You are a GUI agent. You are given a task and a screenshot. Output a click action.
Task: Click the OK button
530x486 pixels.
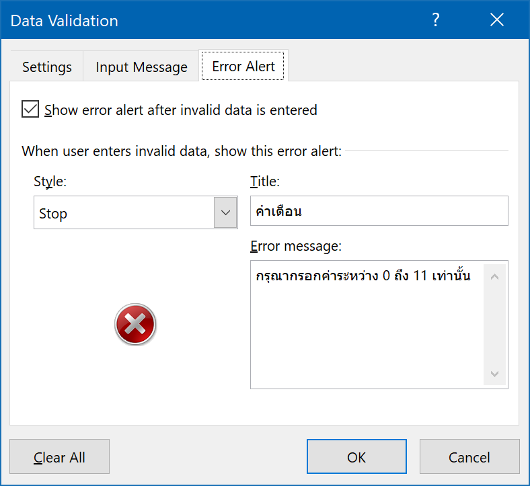click(x=356, y=456)
